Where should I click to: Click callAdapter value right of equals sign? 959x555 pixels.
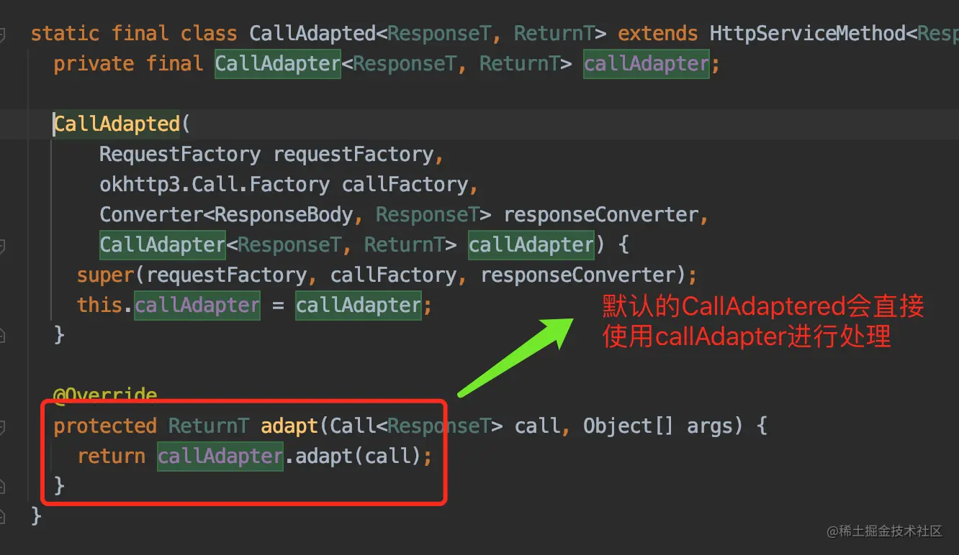[359, 306]
